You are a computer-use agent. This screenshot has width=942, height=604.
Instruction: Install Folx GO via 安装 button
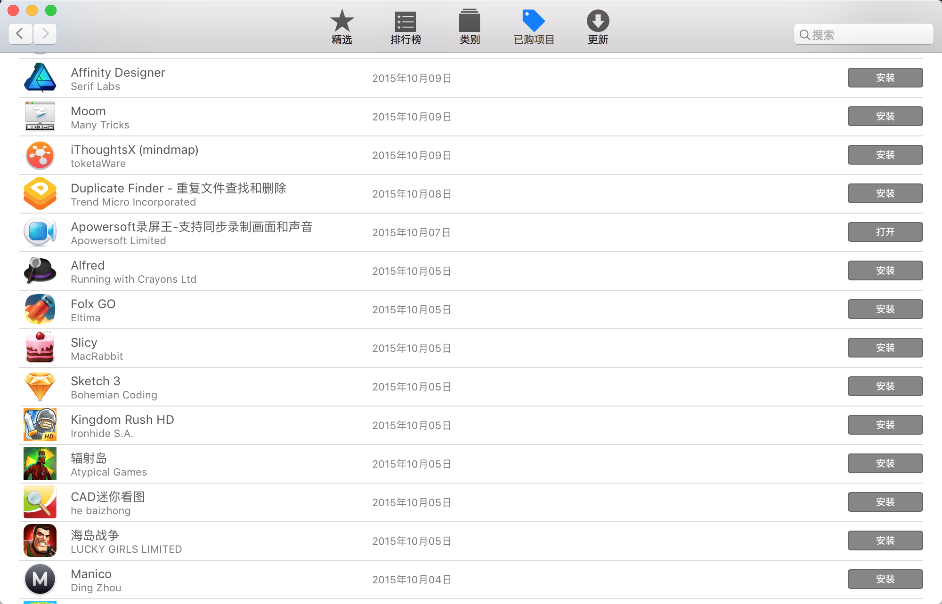tap(885, 309)
